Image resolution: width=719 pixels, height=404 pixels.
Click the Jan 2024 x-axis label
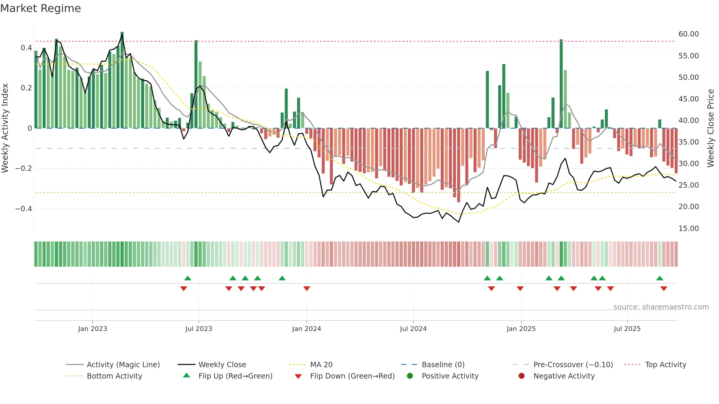(x=306, y=329)
